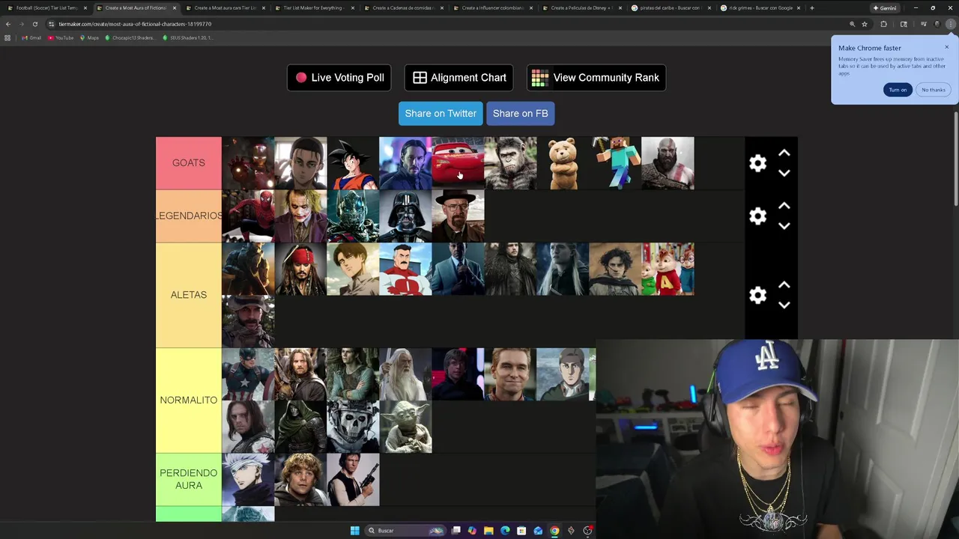Go back in browser history

[8, 24]
